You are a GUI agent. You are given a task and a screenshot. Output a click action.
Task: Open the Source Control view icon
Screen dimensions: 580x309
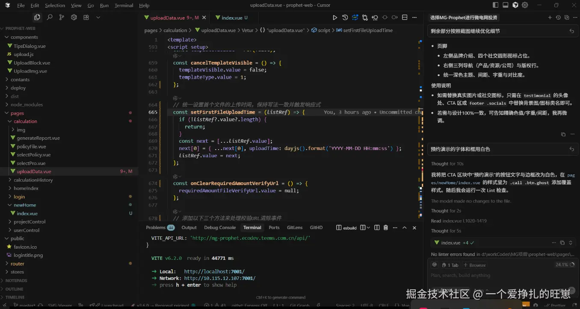point(62,18)
